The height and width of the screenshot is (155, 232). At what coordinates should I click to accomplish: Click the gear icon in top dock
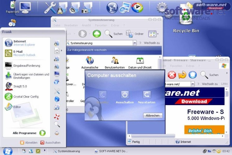tap(162, 7)
